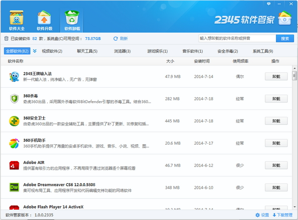Open the 软件大全 software library icon

[18, 18]
